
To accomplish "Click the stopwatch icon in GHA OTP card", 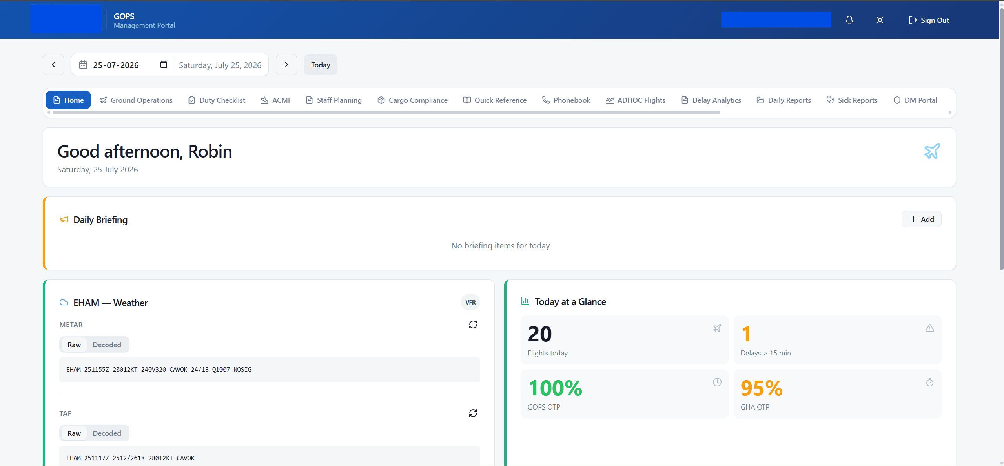I will click(x=929, y=382).
